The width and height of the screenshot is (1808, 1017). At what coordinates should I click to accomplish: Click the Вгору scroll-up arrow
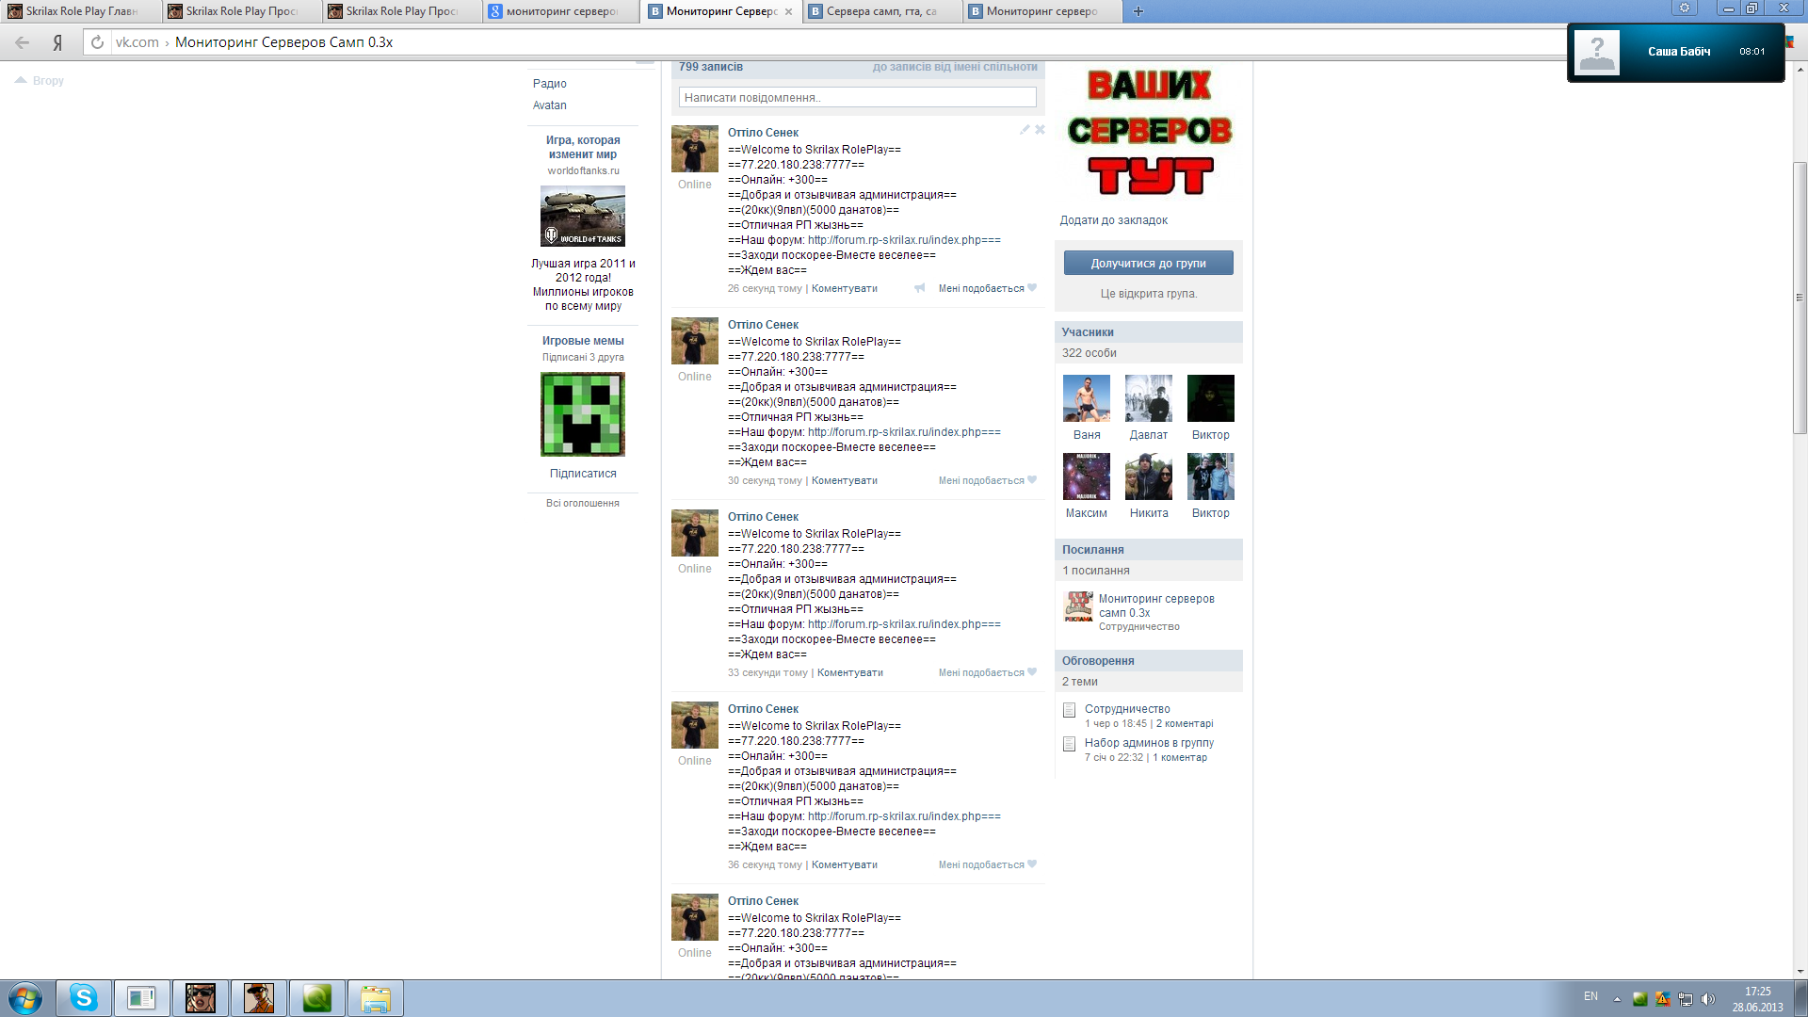[40, 81]
